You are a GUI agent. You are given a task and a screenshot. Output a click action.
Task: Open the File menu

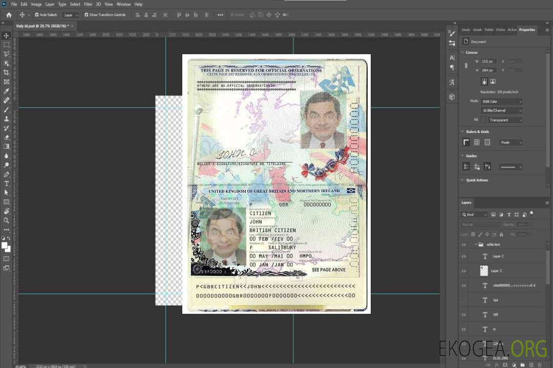14,4
